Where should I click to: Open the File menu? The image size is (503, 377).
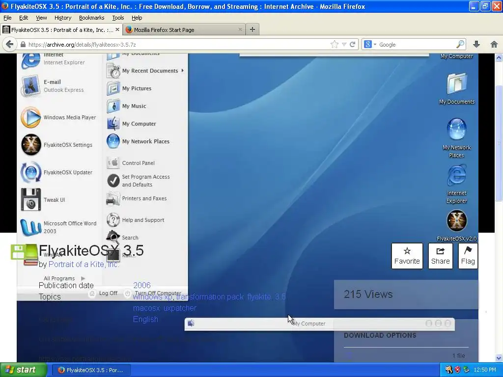[7, 18]
